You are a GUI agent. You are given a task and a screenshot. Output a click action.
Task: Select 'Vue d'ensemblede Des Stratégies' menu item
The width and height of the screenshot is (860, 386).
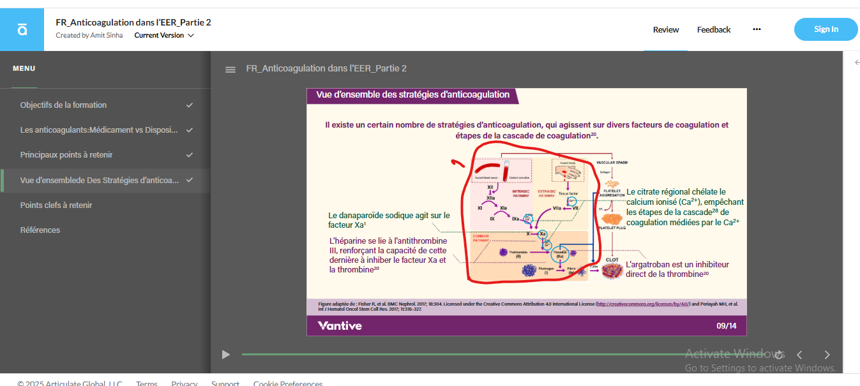[x=105, y=180]
